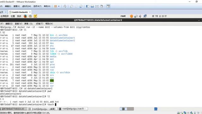Click the printer device icon in VMware status bar
Viewport: 202px width, 114px height.
pos(188,113)
